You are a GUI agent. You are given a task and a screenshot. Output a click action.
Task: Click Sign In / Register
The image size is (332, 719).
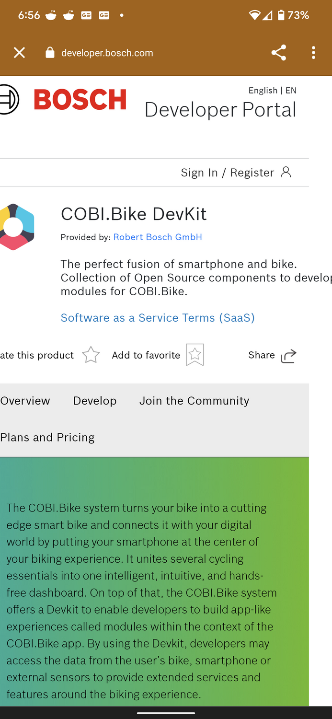227,173
